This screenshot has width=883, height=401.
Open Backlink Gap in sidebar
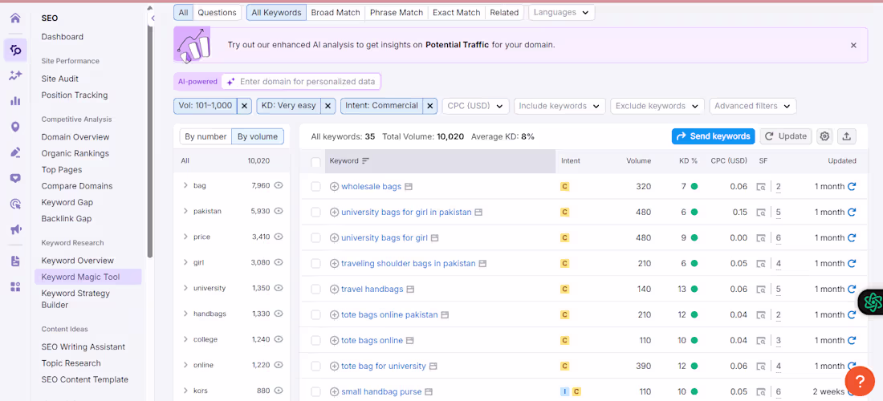coord(66,218)
